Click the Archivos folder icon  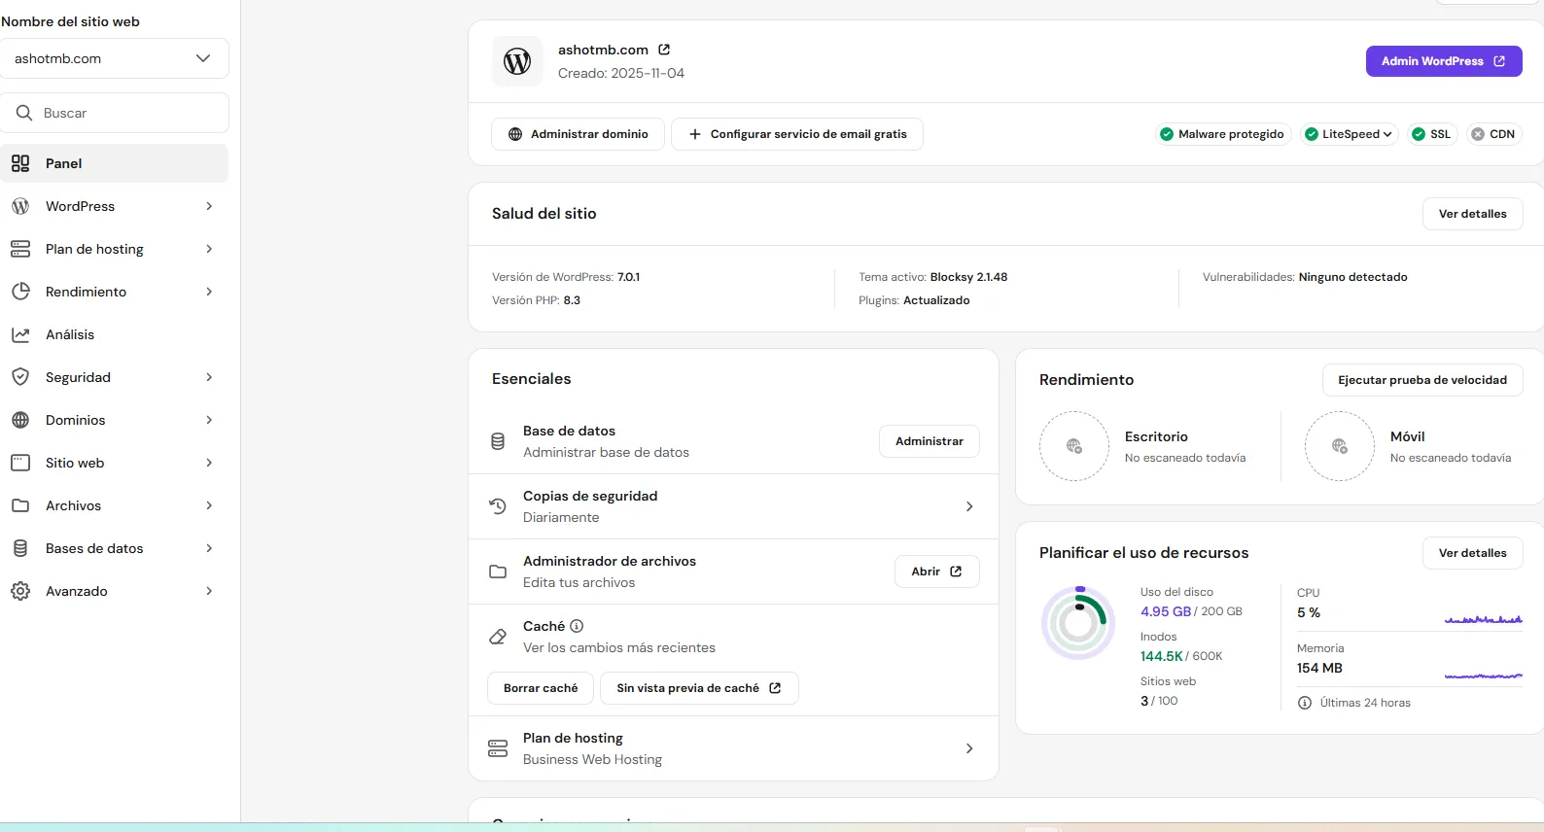pyautogui.click(x=20, y=505)
